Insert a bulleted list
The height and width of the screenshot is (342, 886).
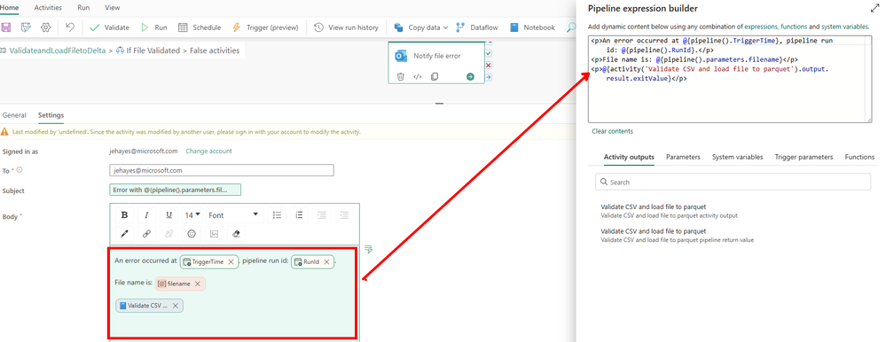coord(277,215)
